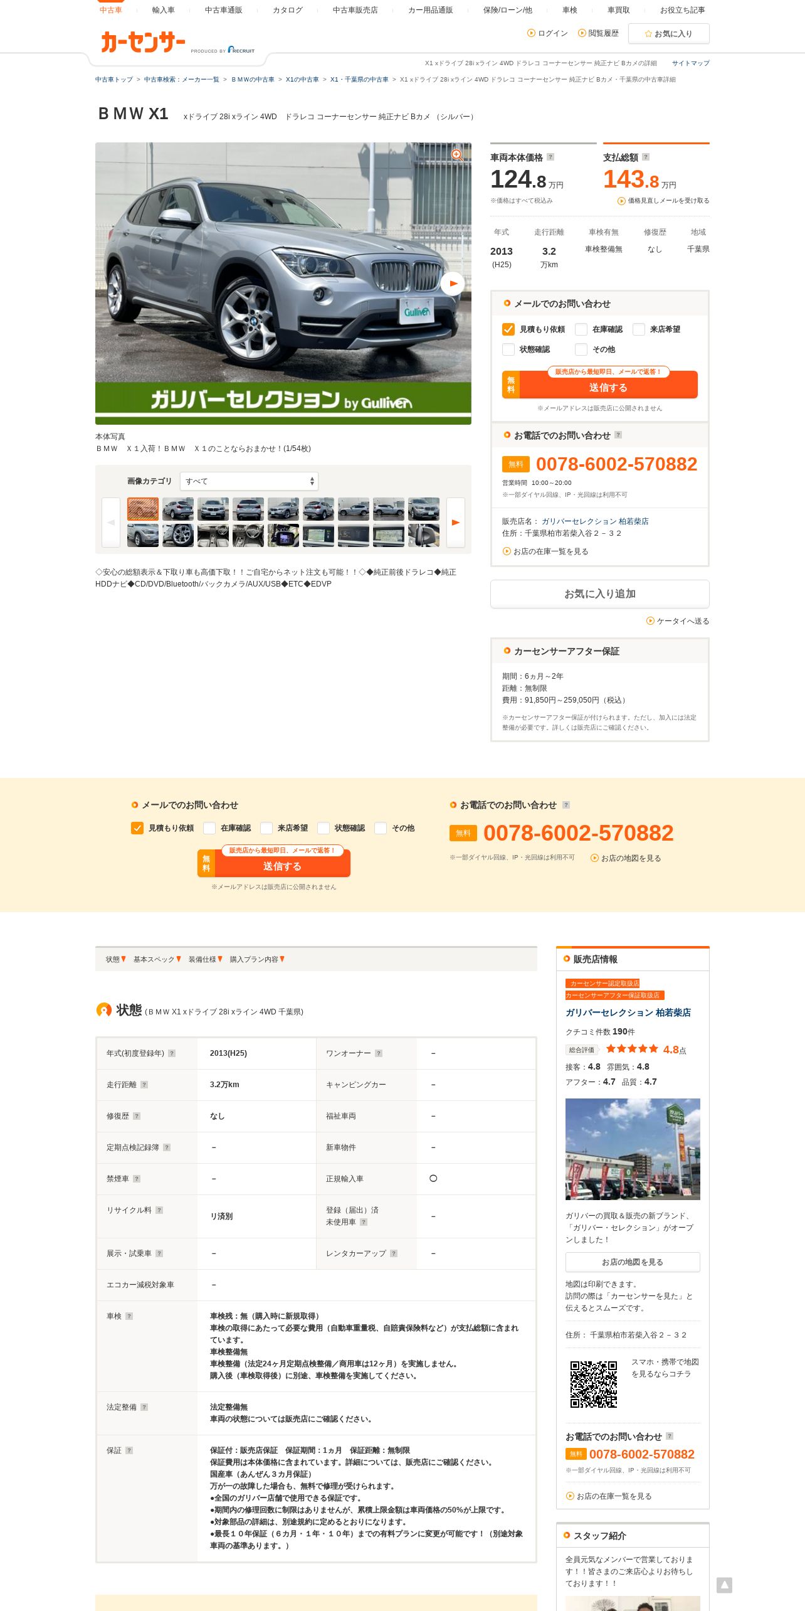The height and width of the screenshot is (1611, 805).
Task: Jump to 状態 section anchor
Action: (116, 959)
